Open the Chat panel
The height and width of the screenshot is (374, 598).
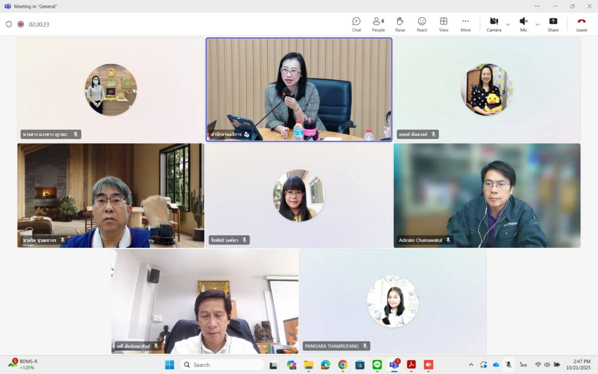click(356, 24)
